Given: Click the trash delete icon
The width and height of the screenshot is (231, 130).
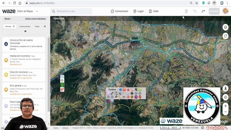Looking at the screenshot, I should tap(186, 11).
